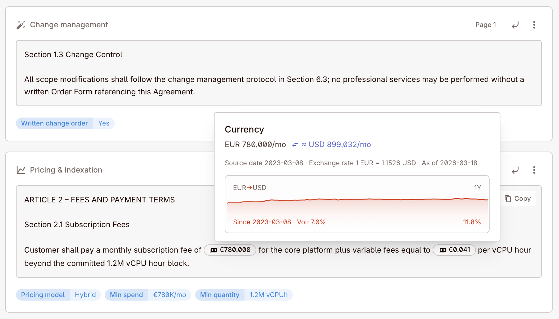The height and width of the screenshot is (319, 559).
Task: Click the €780,000 currency chip in Section 2.1
Action: point(230,250)
